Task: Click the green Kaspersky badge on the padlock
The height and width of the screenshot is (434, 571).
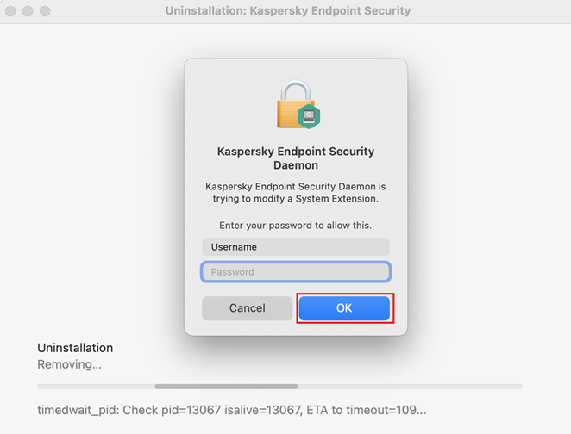Action: point(309,116)
